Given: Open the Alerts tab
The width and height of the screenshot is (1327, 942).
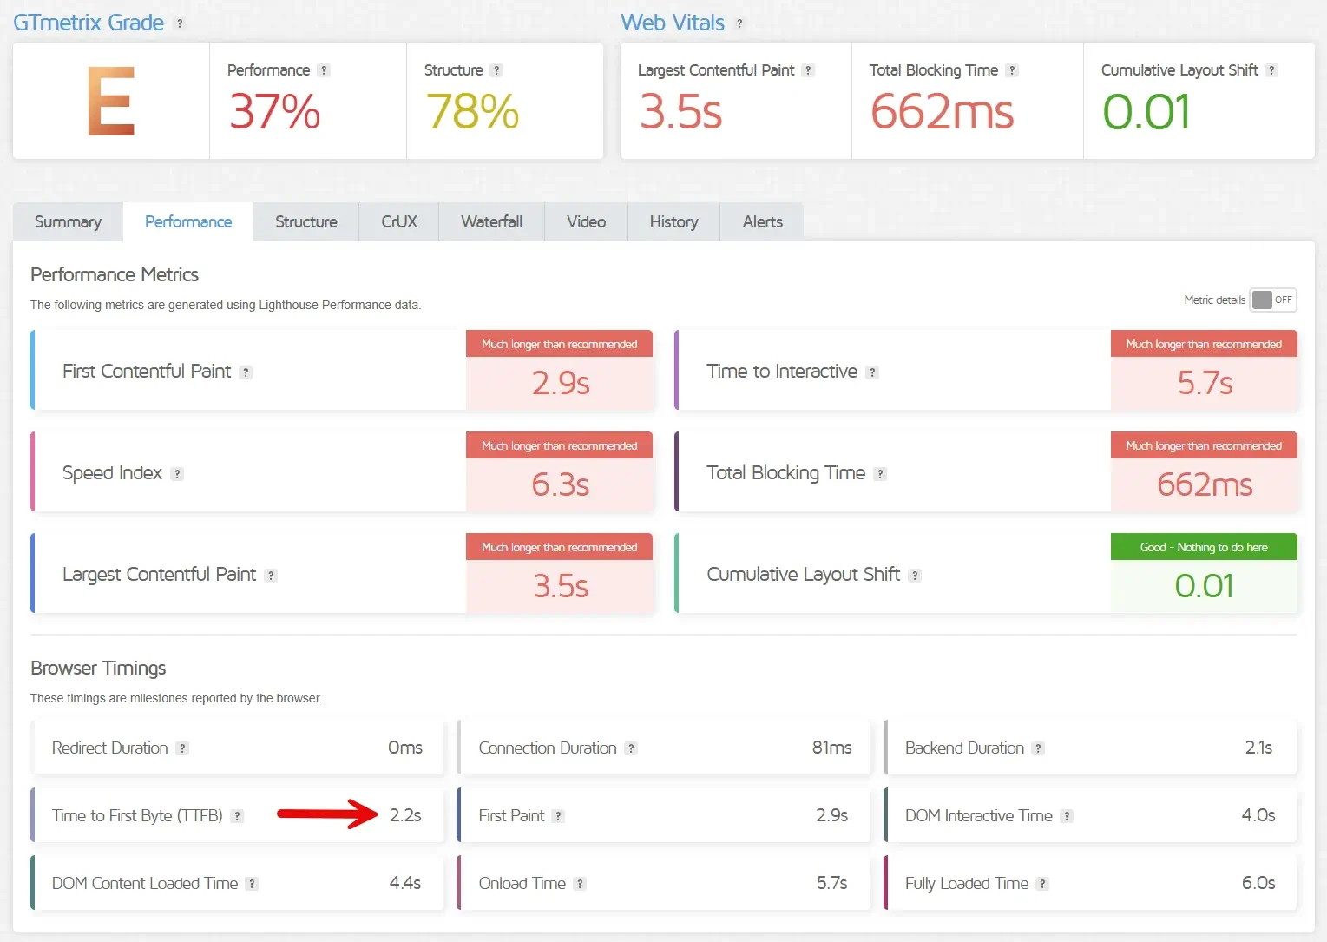Looking at the screenshot, I should [x=762, y=222].
